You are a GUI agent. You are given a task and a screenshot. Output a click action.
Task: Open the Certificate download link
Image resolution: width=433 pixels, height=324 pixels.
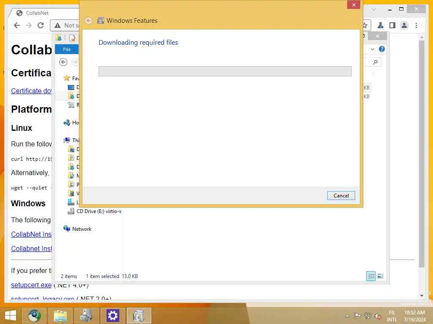pos(31,91)
